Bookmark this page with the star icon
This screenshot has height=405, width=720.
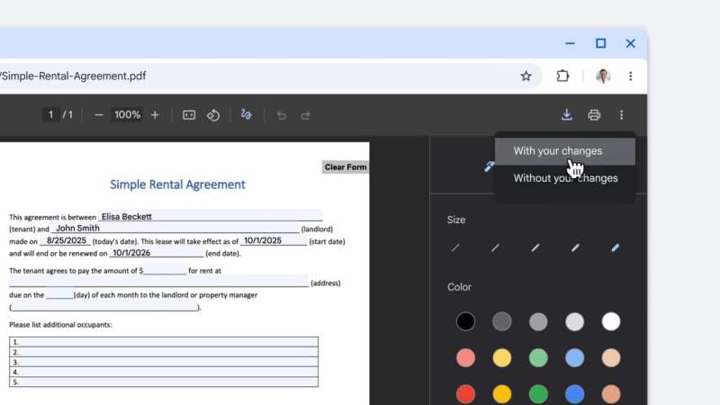coord(526,76)
